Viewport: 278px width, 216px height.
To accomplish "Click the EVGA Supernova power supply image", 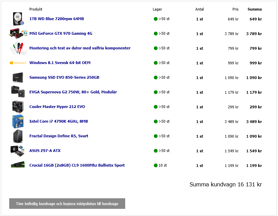I will 18,92.
